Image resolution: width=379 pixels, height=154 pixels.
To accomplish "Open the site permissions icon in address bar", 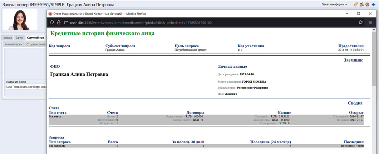I will tap(66, 23).
